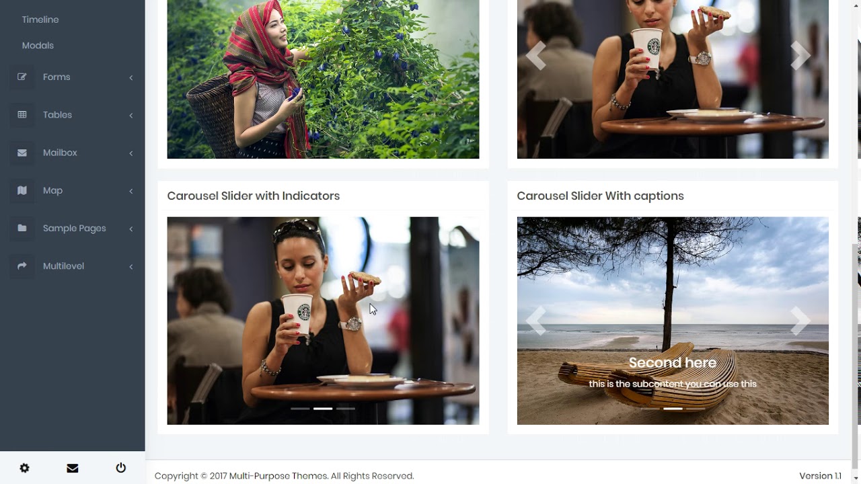861x484 pixels.
Task: Select the first indicator in Indicators carousel
Action: point(300,408)
